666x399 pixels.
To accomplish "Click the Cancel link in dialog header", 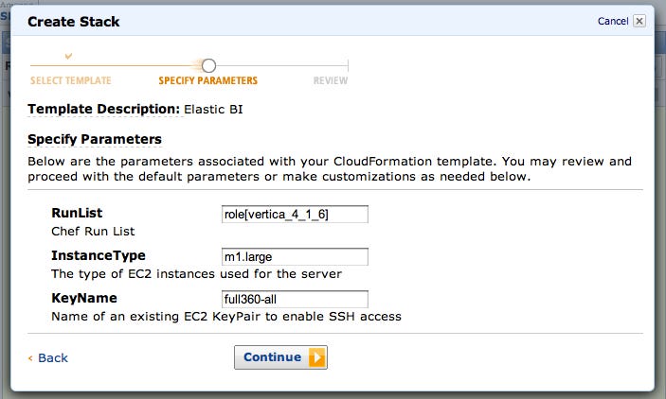I will (613, 21).
